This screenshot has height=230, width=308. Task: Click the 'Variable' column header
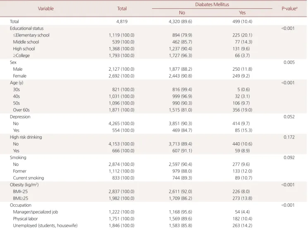click(45, 8)
